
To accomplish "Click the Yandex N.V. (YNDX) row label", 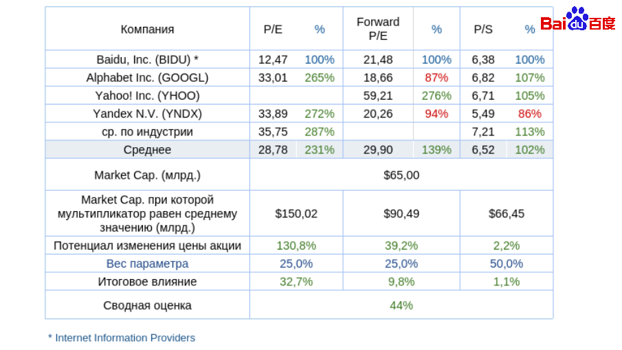I will coord(147,113).
